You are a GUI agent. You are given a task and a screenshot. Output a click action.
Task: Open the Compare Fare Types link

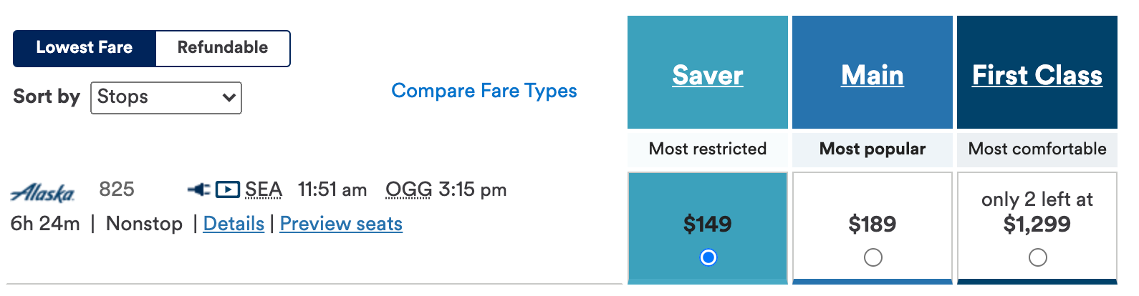tap(484, 91)
